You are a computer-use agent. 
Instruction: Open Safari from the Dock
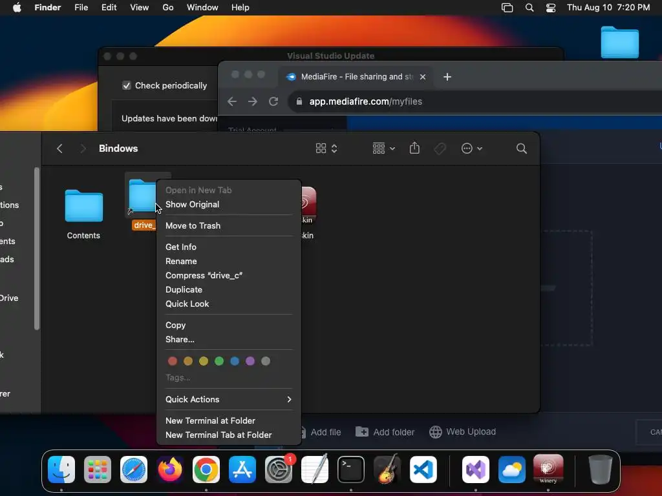click(x=134, y=470)
